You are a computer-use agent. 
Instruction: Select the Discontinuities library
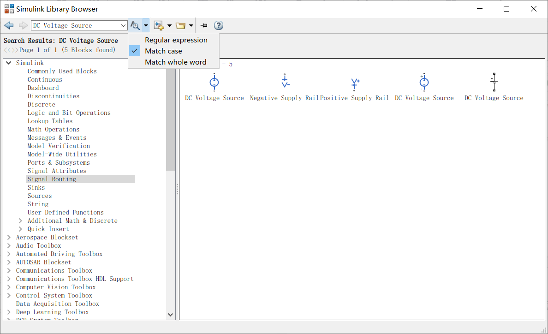click(x=54, y=96)
